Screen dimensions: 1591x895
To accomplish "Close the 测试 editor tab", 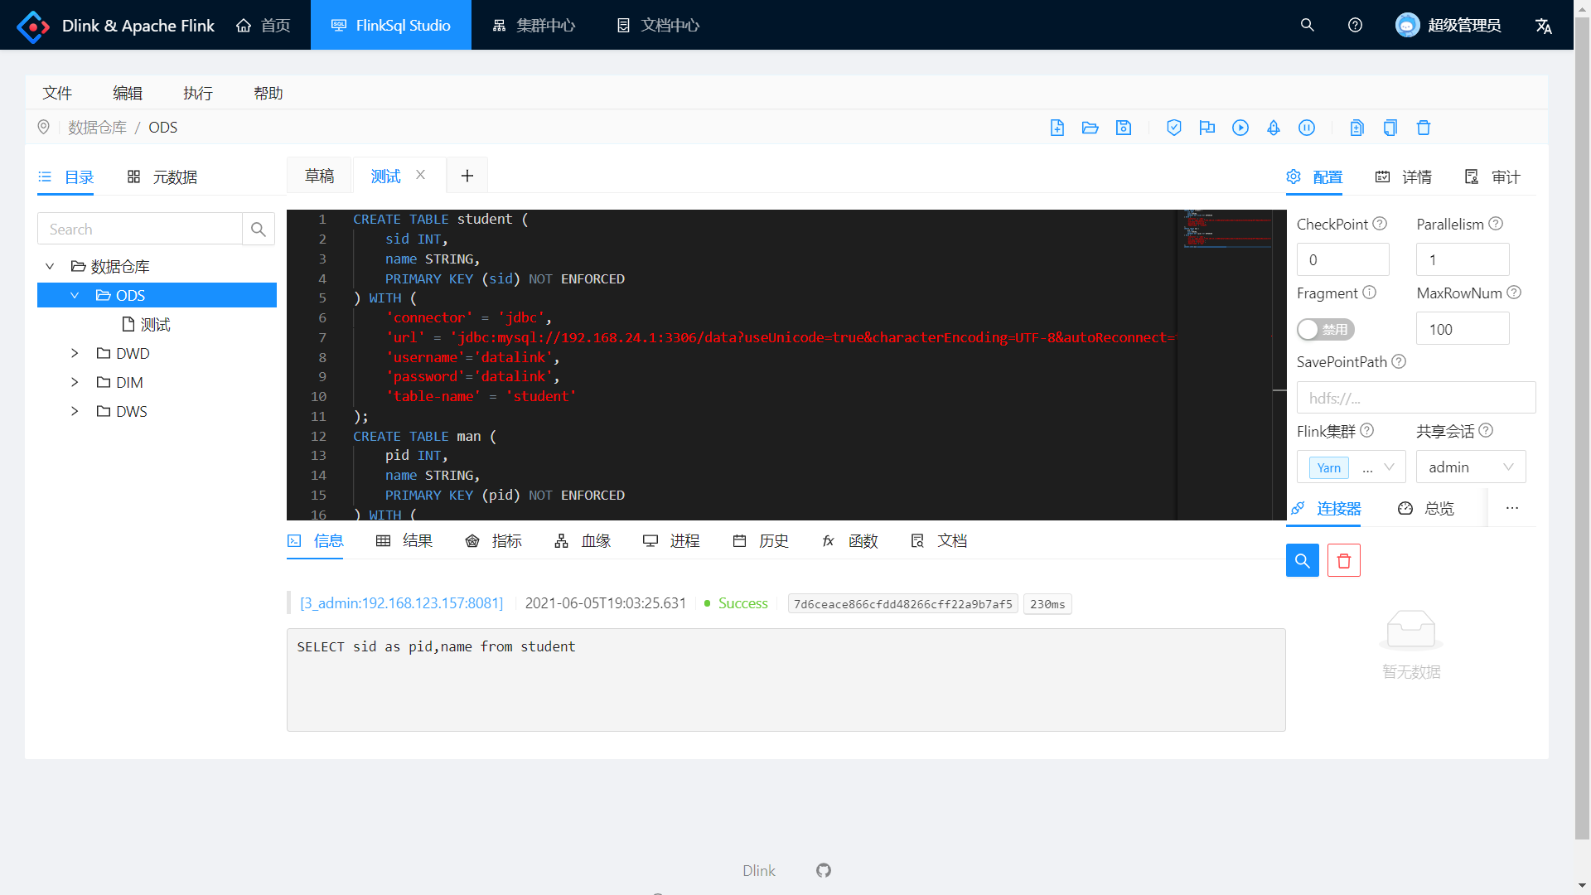I will [x=421, y=175].
